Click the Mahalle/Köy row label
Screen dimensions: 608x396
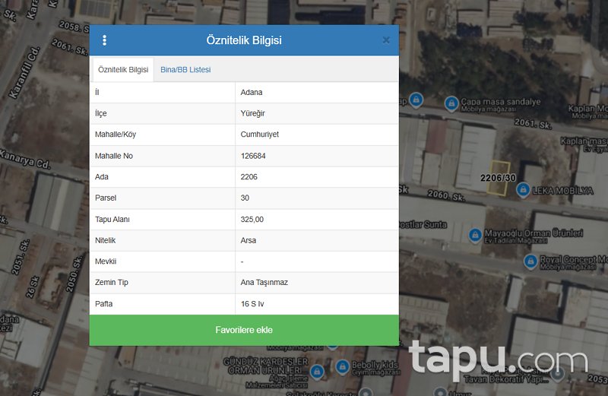click(x=116, y=135)
